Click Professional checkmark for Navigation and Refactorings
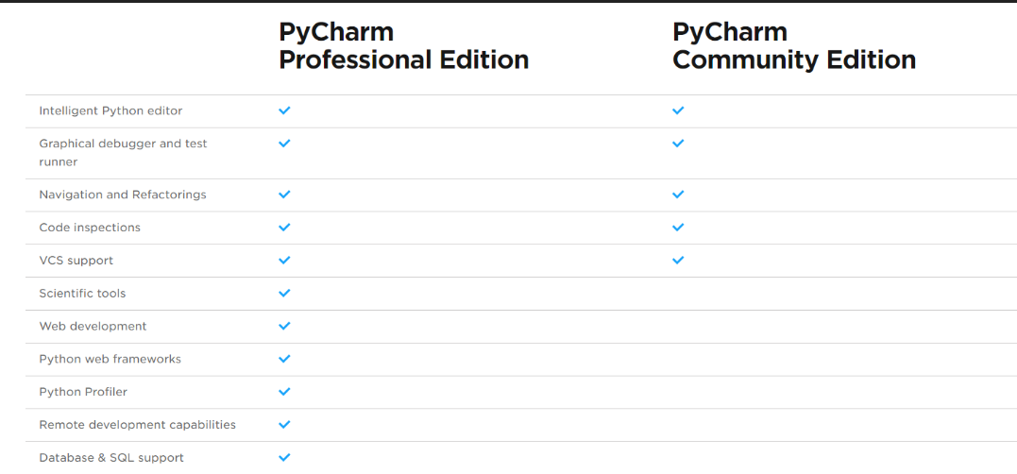The image size is (1017, 474). [x=284, y=195]
